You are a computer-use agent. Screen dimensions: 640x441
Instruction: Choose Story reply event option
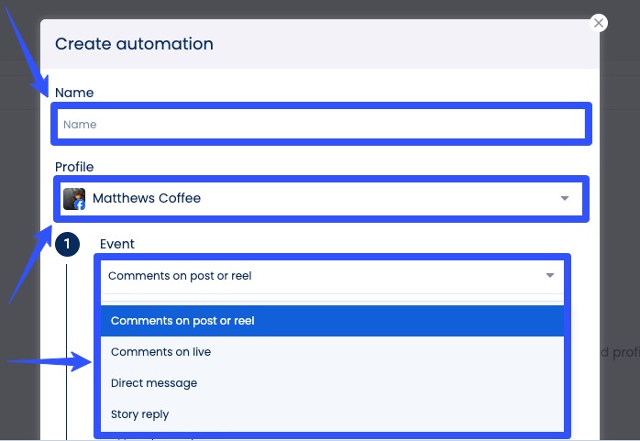click(332, 414)
